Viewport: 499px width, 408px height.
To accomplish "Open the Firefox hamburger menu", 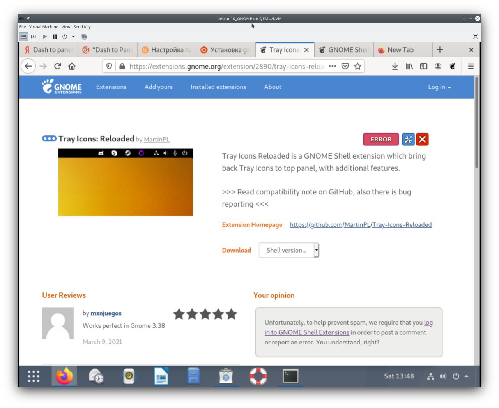I will [471, 66].
